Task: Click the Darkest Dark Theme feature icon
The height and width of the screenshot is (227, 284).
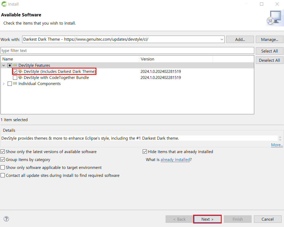Action: 21,71
